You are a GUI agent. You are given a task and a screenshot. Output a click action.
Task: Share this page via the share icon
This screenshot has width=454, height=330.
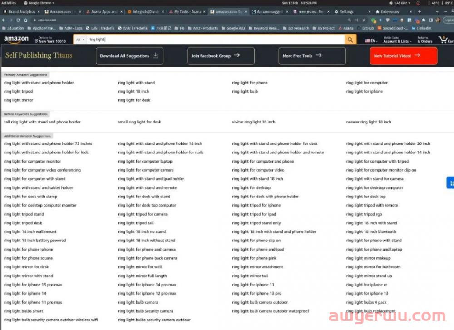(x=357, y=20)
